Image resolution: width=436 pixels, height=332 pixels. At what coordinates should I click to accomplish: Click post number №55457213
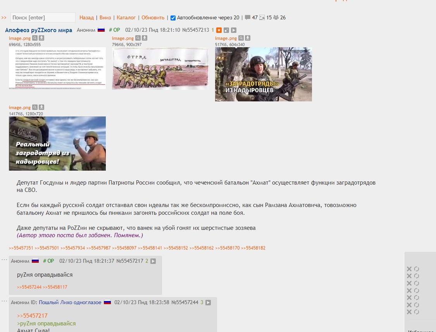(195, 30)
